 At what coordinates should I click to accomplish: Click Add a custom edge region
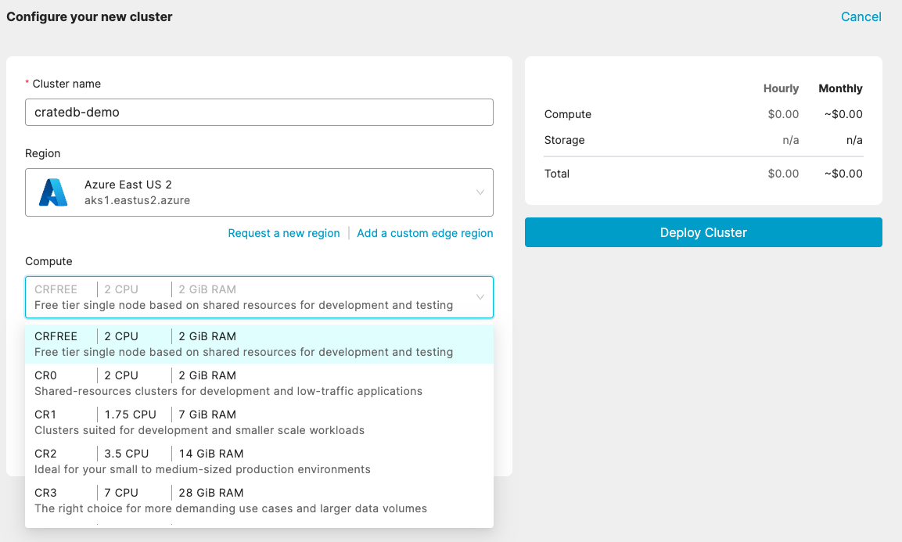(425, 232)
